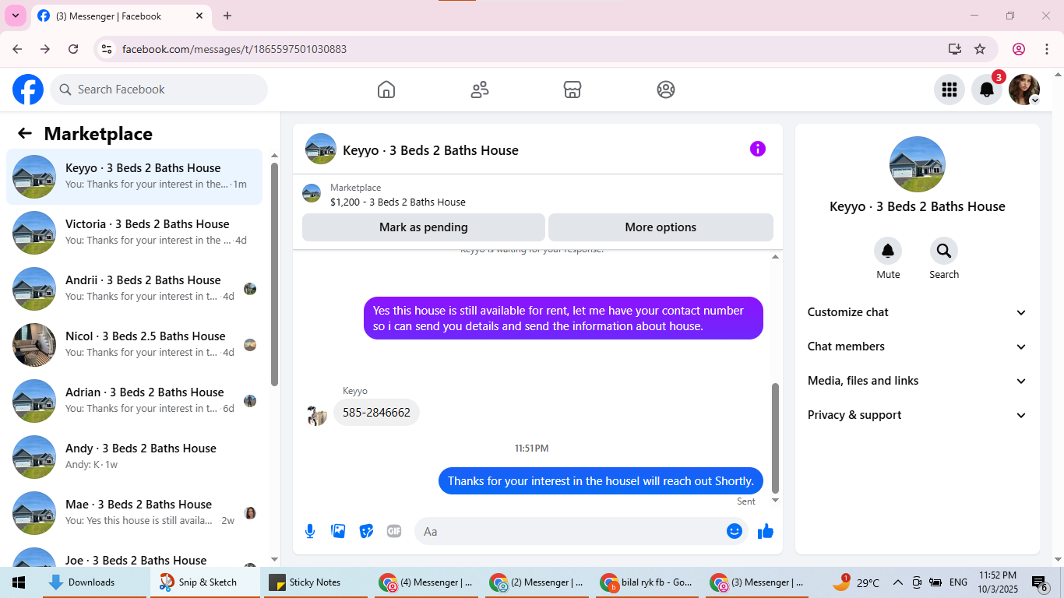Choose a GIF icon
Viewport: 1064px width, 598px height.
(x=394, y=531)
